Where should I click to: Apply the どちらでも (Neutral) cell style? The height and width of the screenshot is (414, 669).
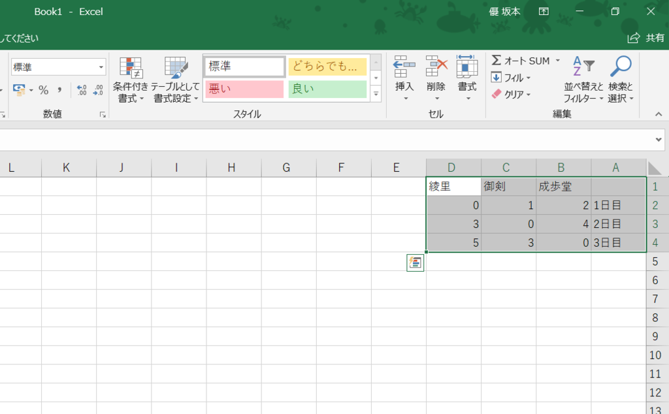pyautogui.click(x=328, y=67)
